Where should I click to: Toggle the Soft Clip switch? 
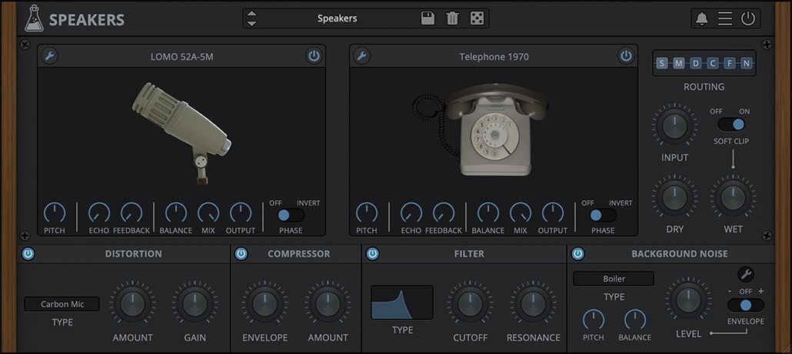point(731,124)
